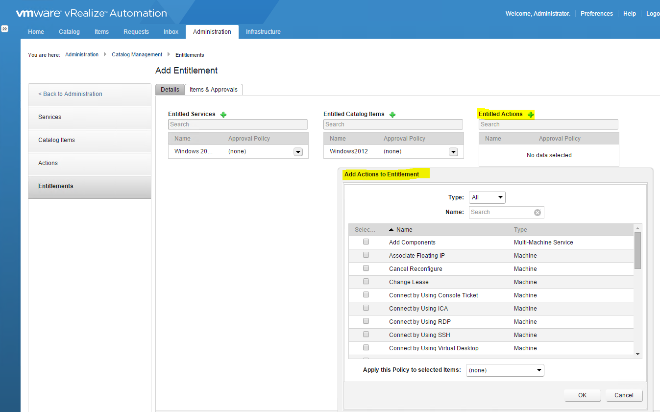This screenshot has width=660, height=412.
Task: Click the Type column header in dialog
Action: 520,230
